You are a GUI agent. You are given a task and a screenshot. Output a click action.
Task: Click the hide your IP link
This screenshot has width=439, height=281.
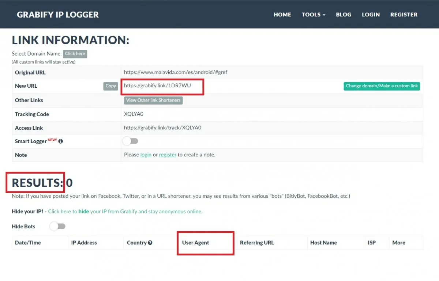click(x=125, y=212)
